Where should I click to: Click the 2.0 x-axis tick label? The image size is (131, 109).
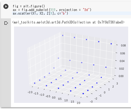[x=78, y=103]
